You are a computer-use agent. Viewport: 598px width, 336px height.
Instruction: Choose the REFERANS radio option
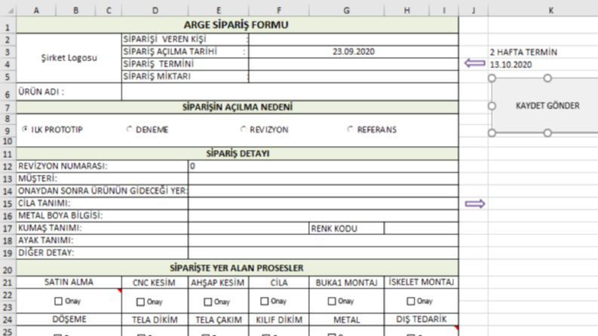(350, 130)
